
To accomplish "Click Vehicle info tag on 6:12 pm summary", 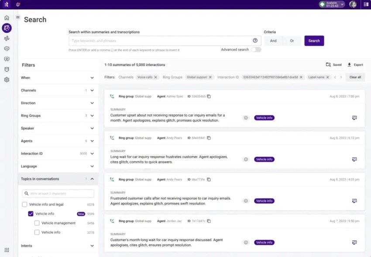I will click(x=265, y=160).
